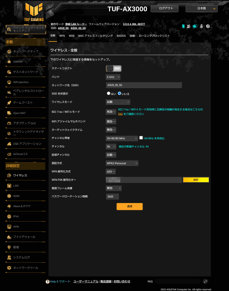Screen dimensions: 229x291
Task: Click the パスワードローテーション間隔 3600 field
Action: (x=112, y=196)
